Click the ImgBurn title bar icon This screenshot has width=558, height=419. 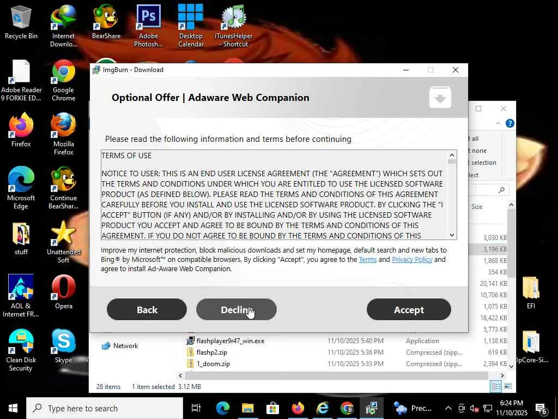96,70
